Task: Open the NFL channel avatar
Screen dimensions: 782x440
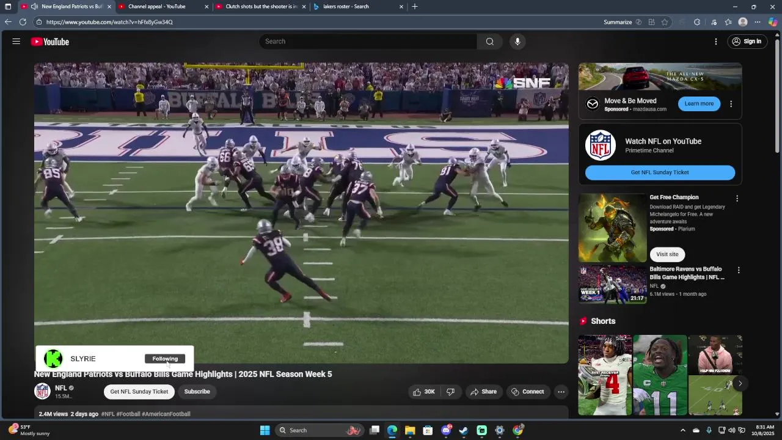Action: click(x=42, y=391)
